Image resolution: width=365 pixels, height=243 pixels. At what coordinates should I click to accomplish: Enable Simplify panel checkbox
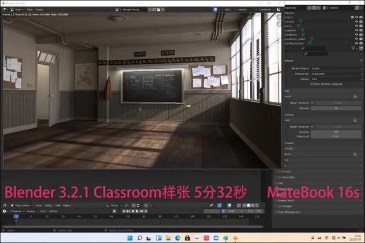tap(279, 171)
